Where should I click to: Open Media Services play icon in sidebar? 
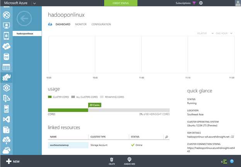pos(6,88)
